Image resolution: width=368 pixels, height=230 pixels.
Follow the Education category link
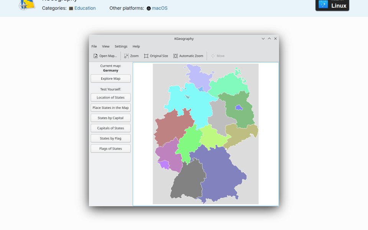[85, 8]
